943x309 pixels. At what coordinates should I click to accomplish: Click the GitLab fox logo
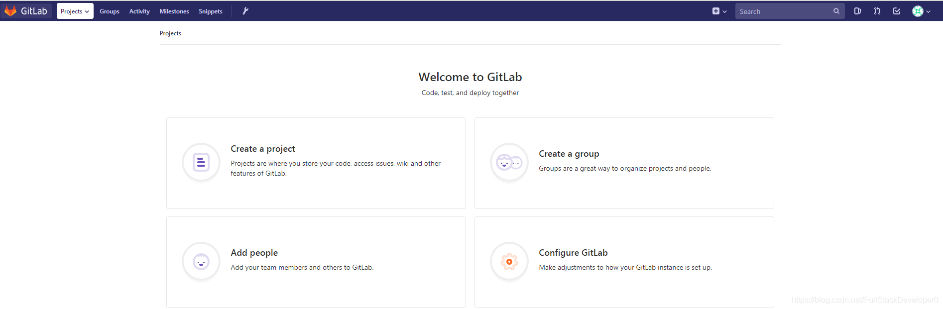[10, 11]
